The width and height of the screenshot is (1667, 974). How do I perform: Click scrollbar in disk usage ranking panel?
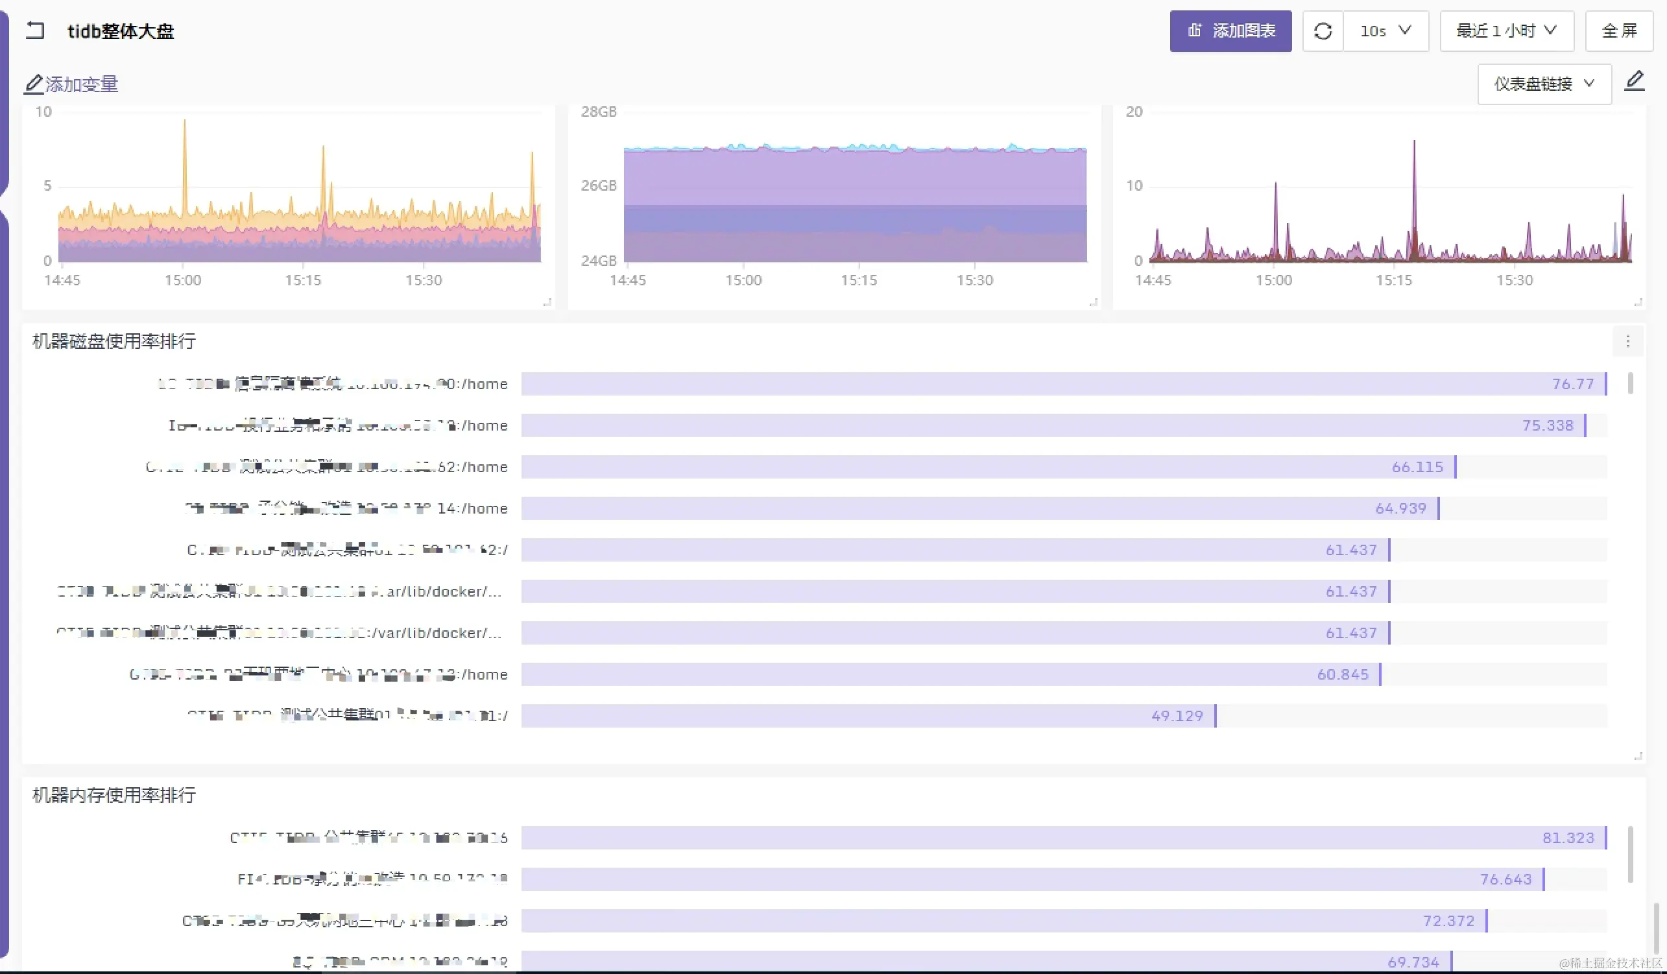point(1631,383)
